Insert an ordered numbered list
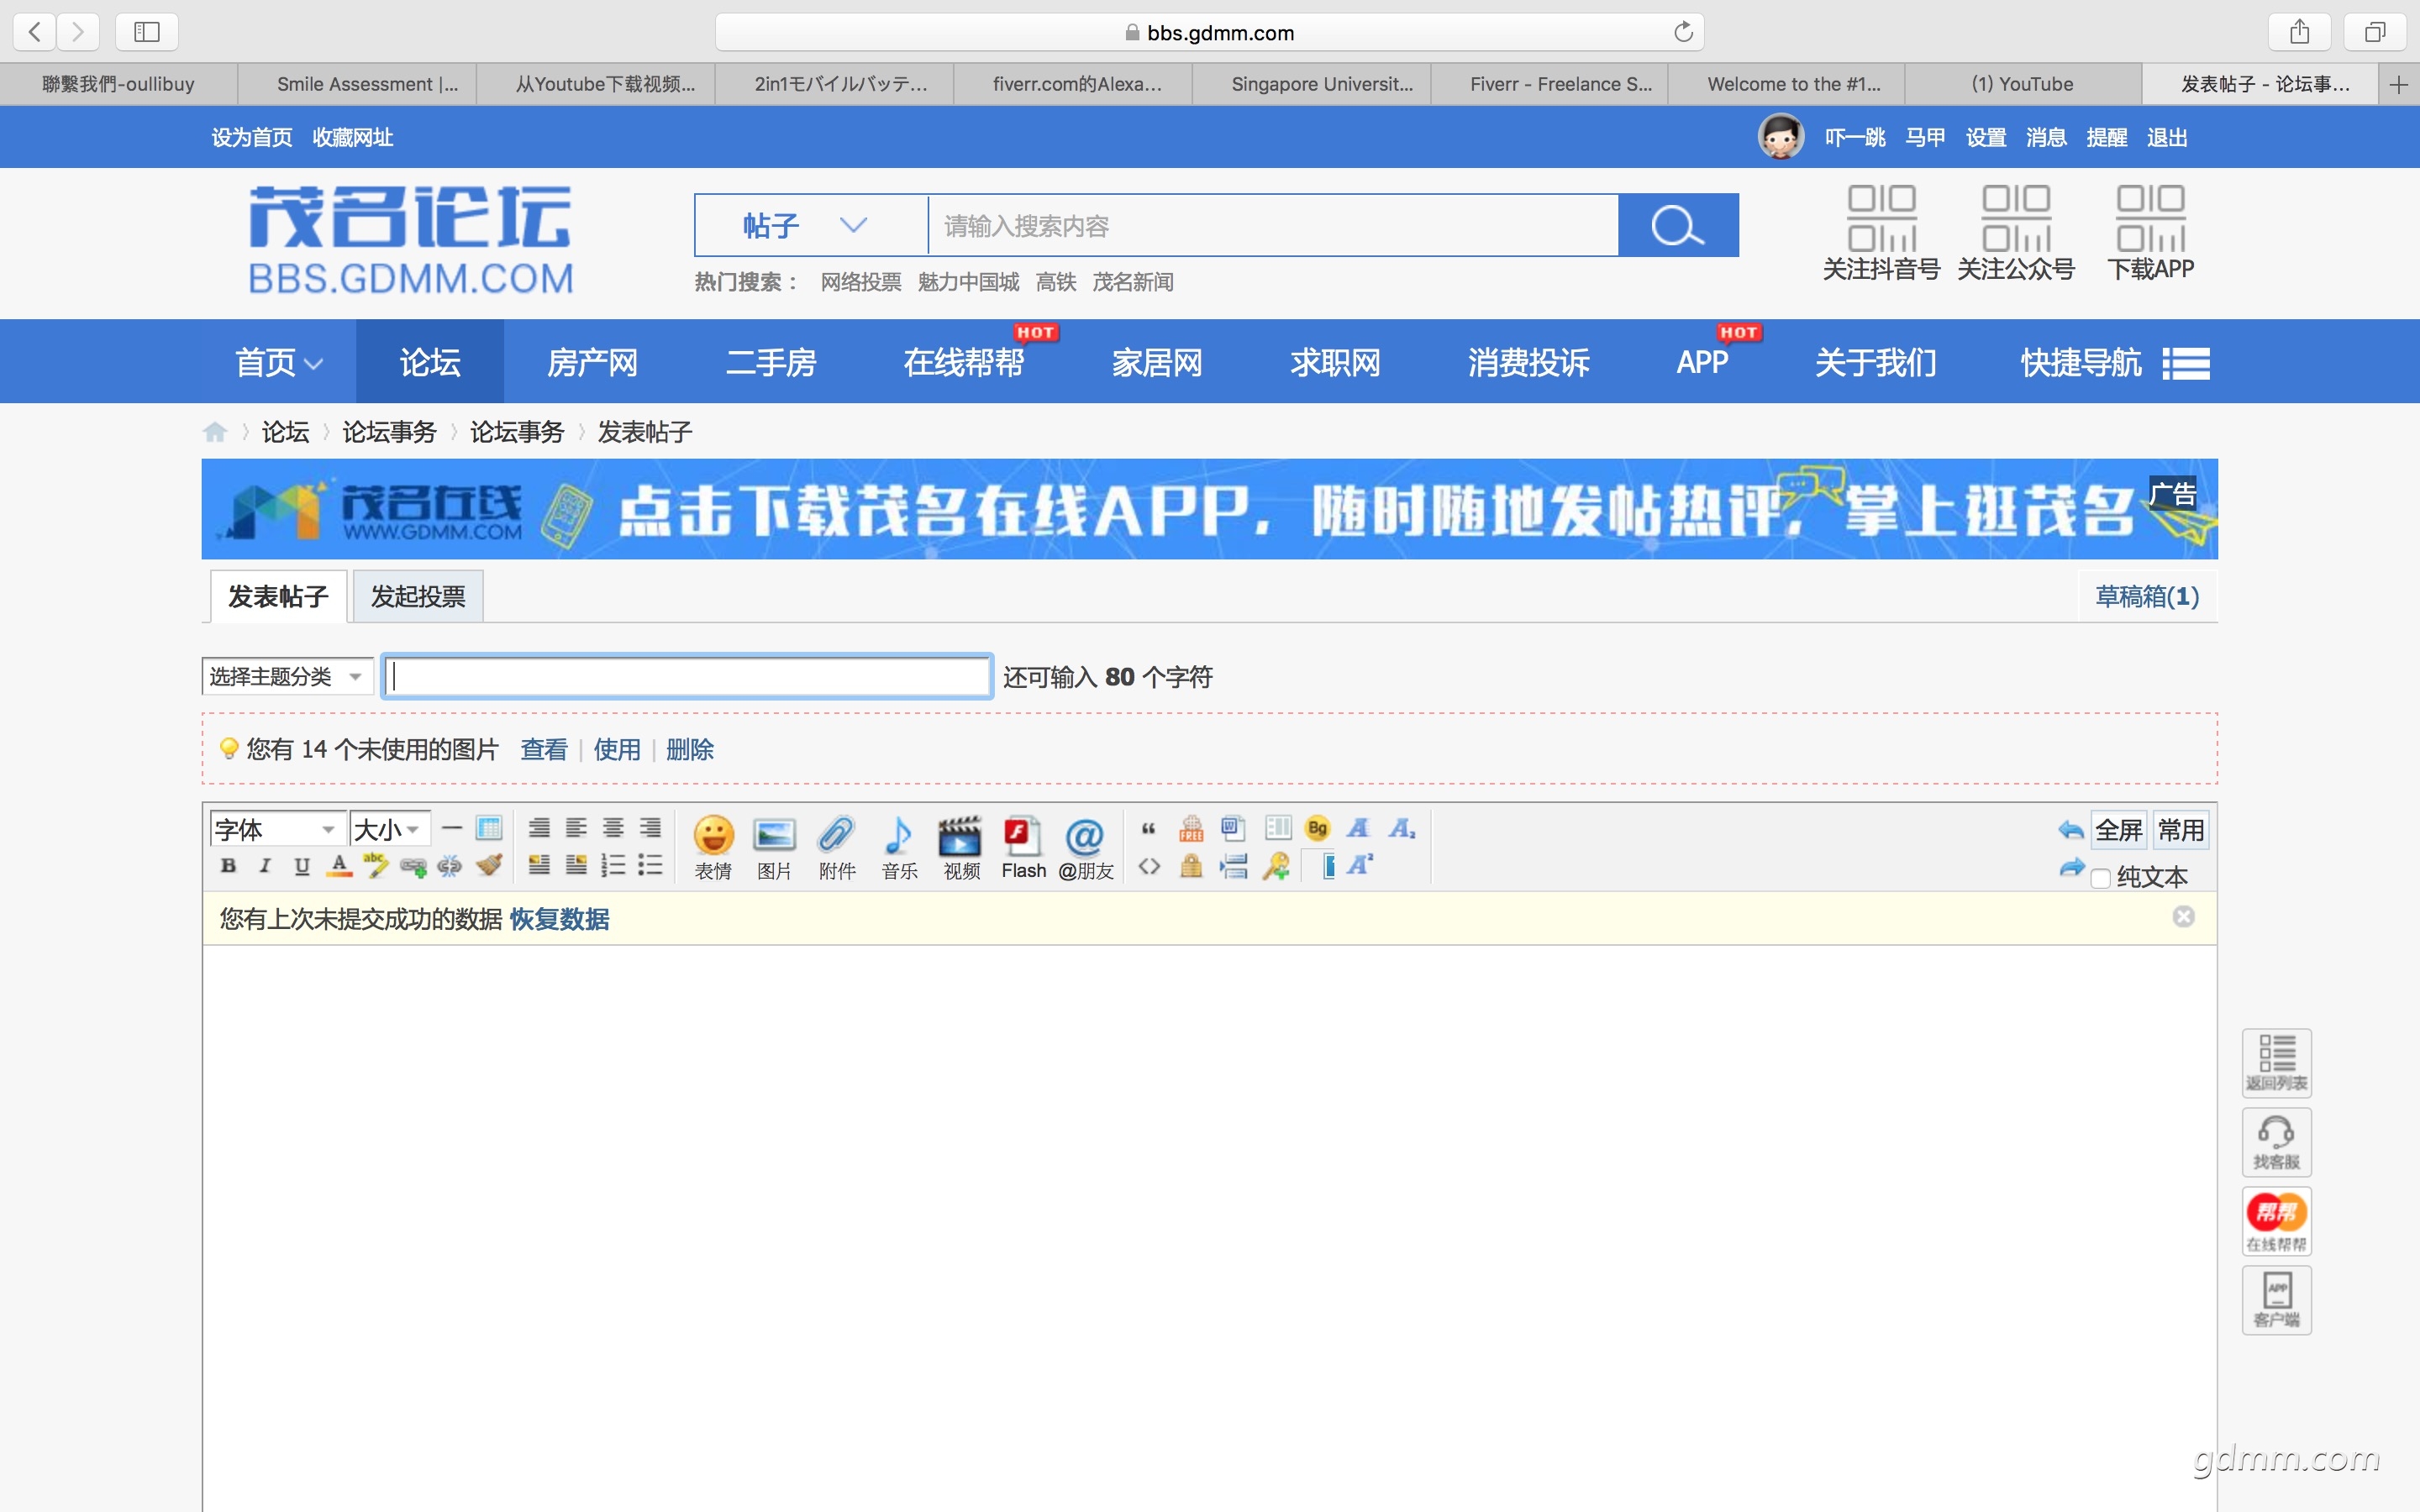This screenshot has width=2420, height=1512. (613, 866)
